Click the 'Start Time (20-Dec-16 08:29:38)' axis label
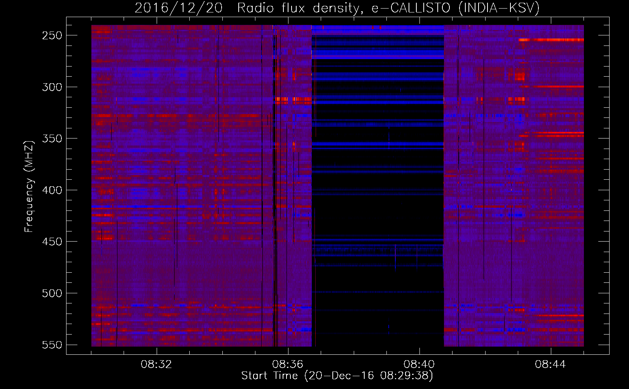 tap(337, 376)
